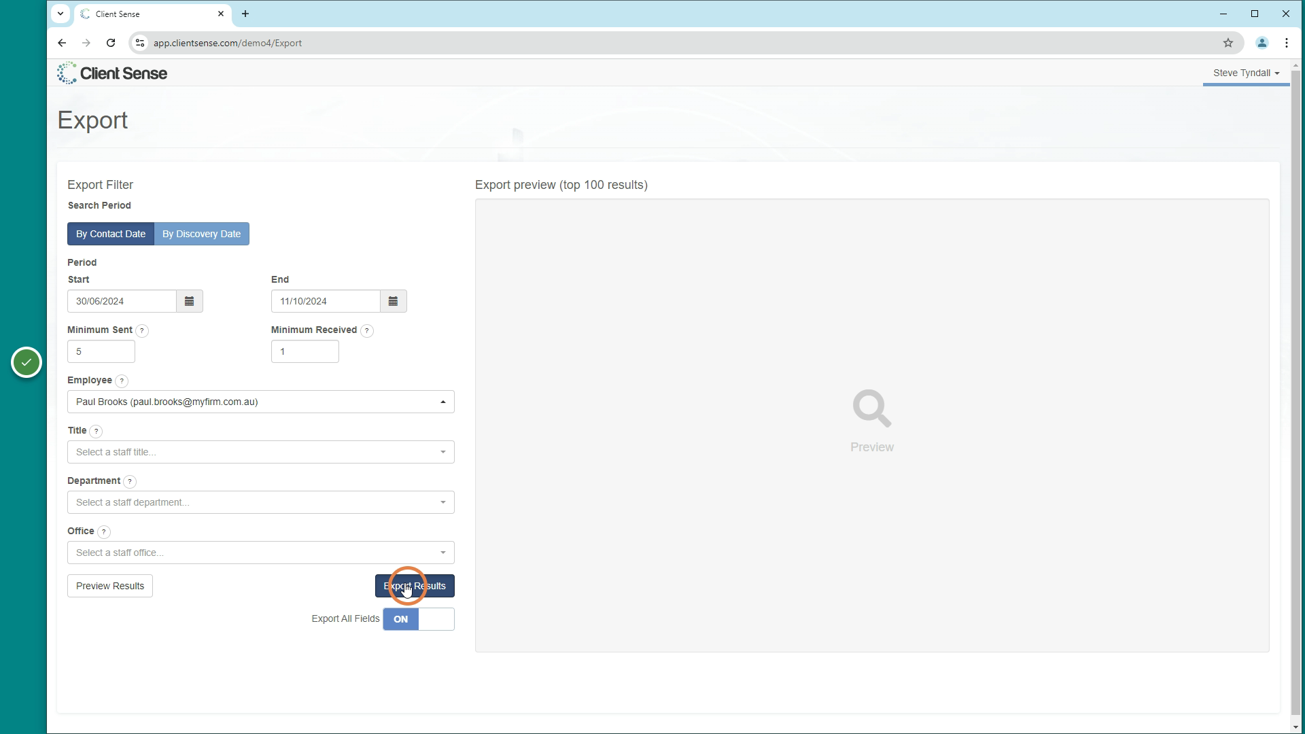The image size is (1305, 734).
Task: Click the Employee help question mark
Action: (122, 381)
